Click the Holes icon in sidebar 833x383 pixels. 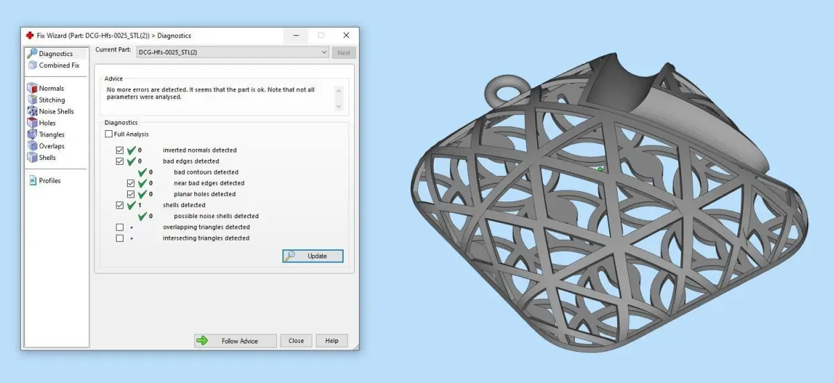tap(32, 123)
